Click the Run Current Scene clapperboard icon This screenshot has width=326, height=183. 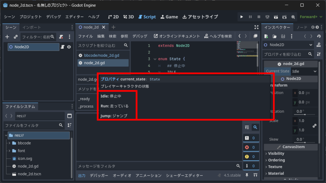[276, 17]
